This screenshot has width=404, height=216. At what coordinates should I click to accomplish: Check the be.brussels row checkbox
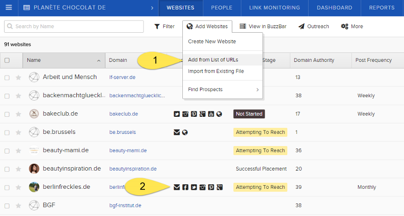pyautogui.click(x=7, y=132)
